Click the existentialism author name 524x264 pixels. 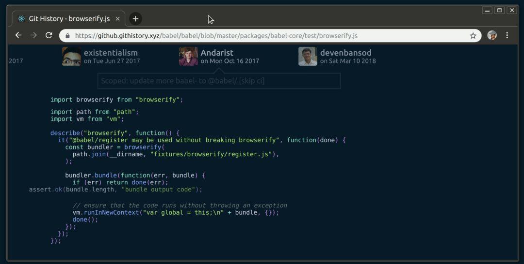point(111,53)
